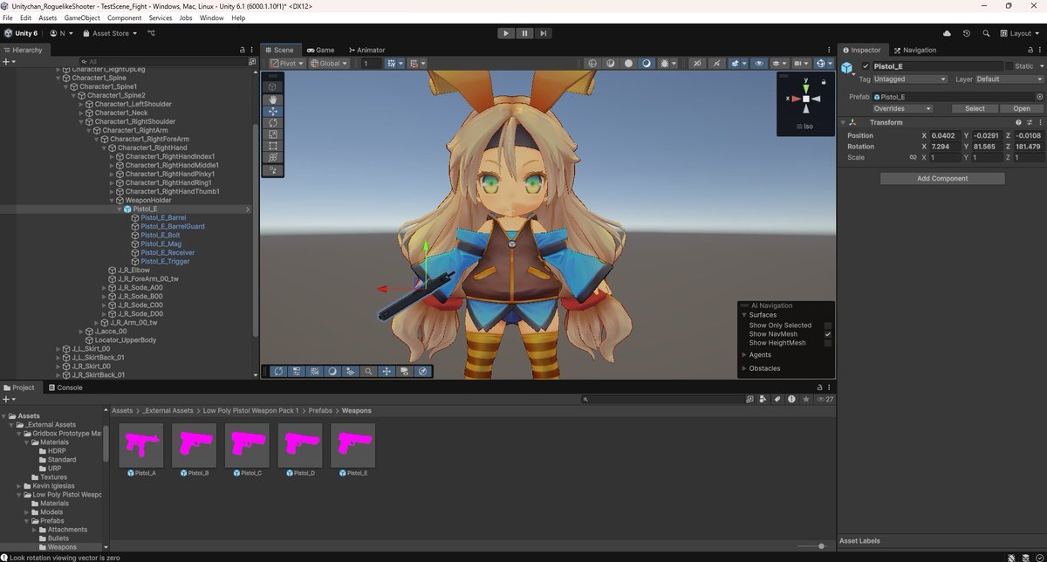
Task: Open the GameObject menu
Action: pos(82,17)
